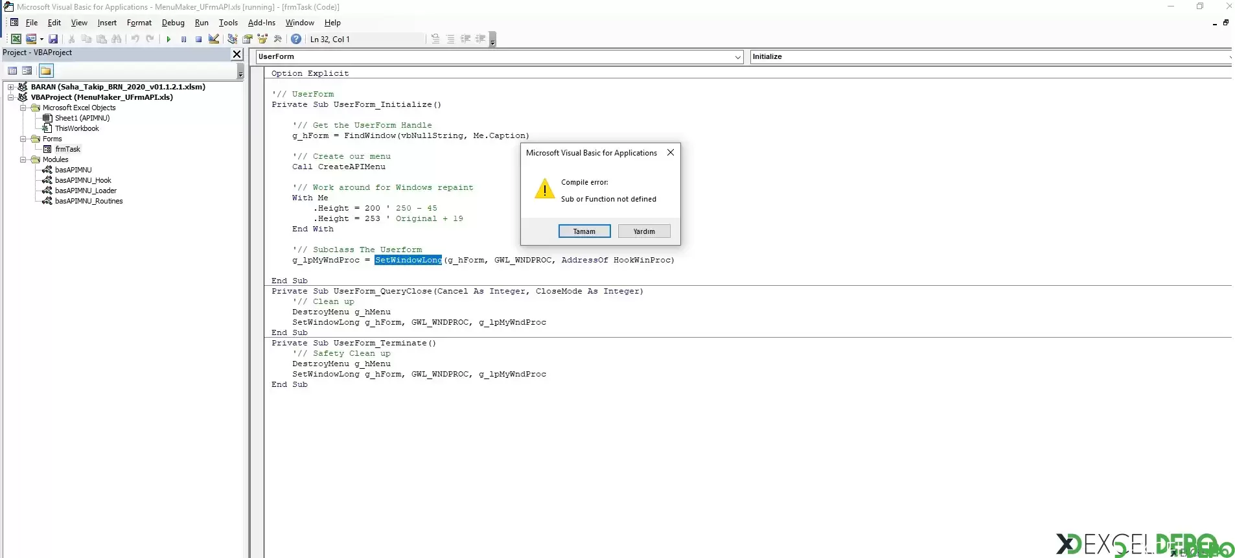The image size is (1235, 558).
Task: Open Project panel toolbar options arrow
Action: click(x=240, y=71)
